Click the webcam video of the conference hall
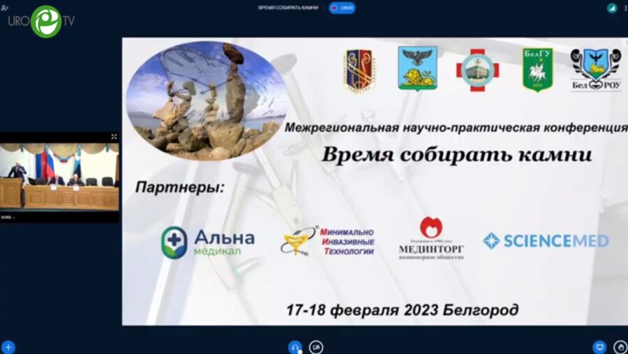 [x=59, y=178]
